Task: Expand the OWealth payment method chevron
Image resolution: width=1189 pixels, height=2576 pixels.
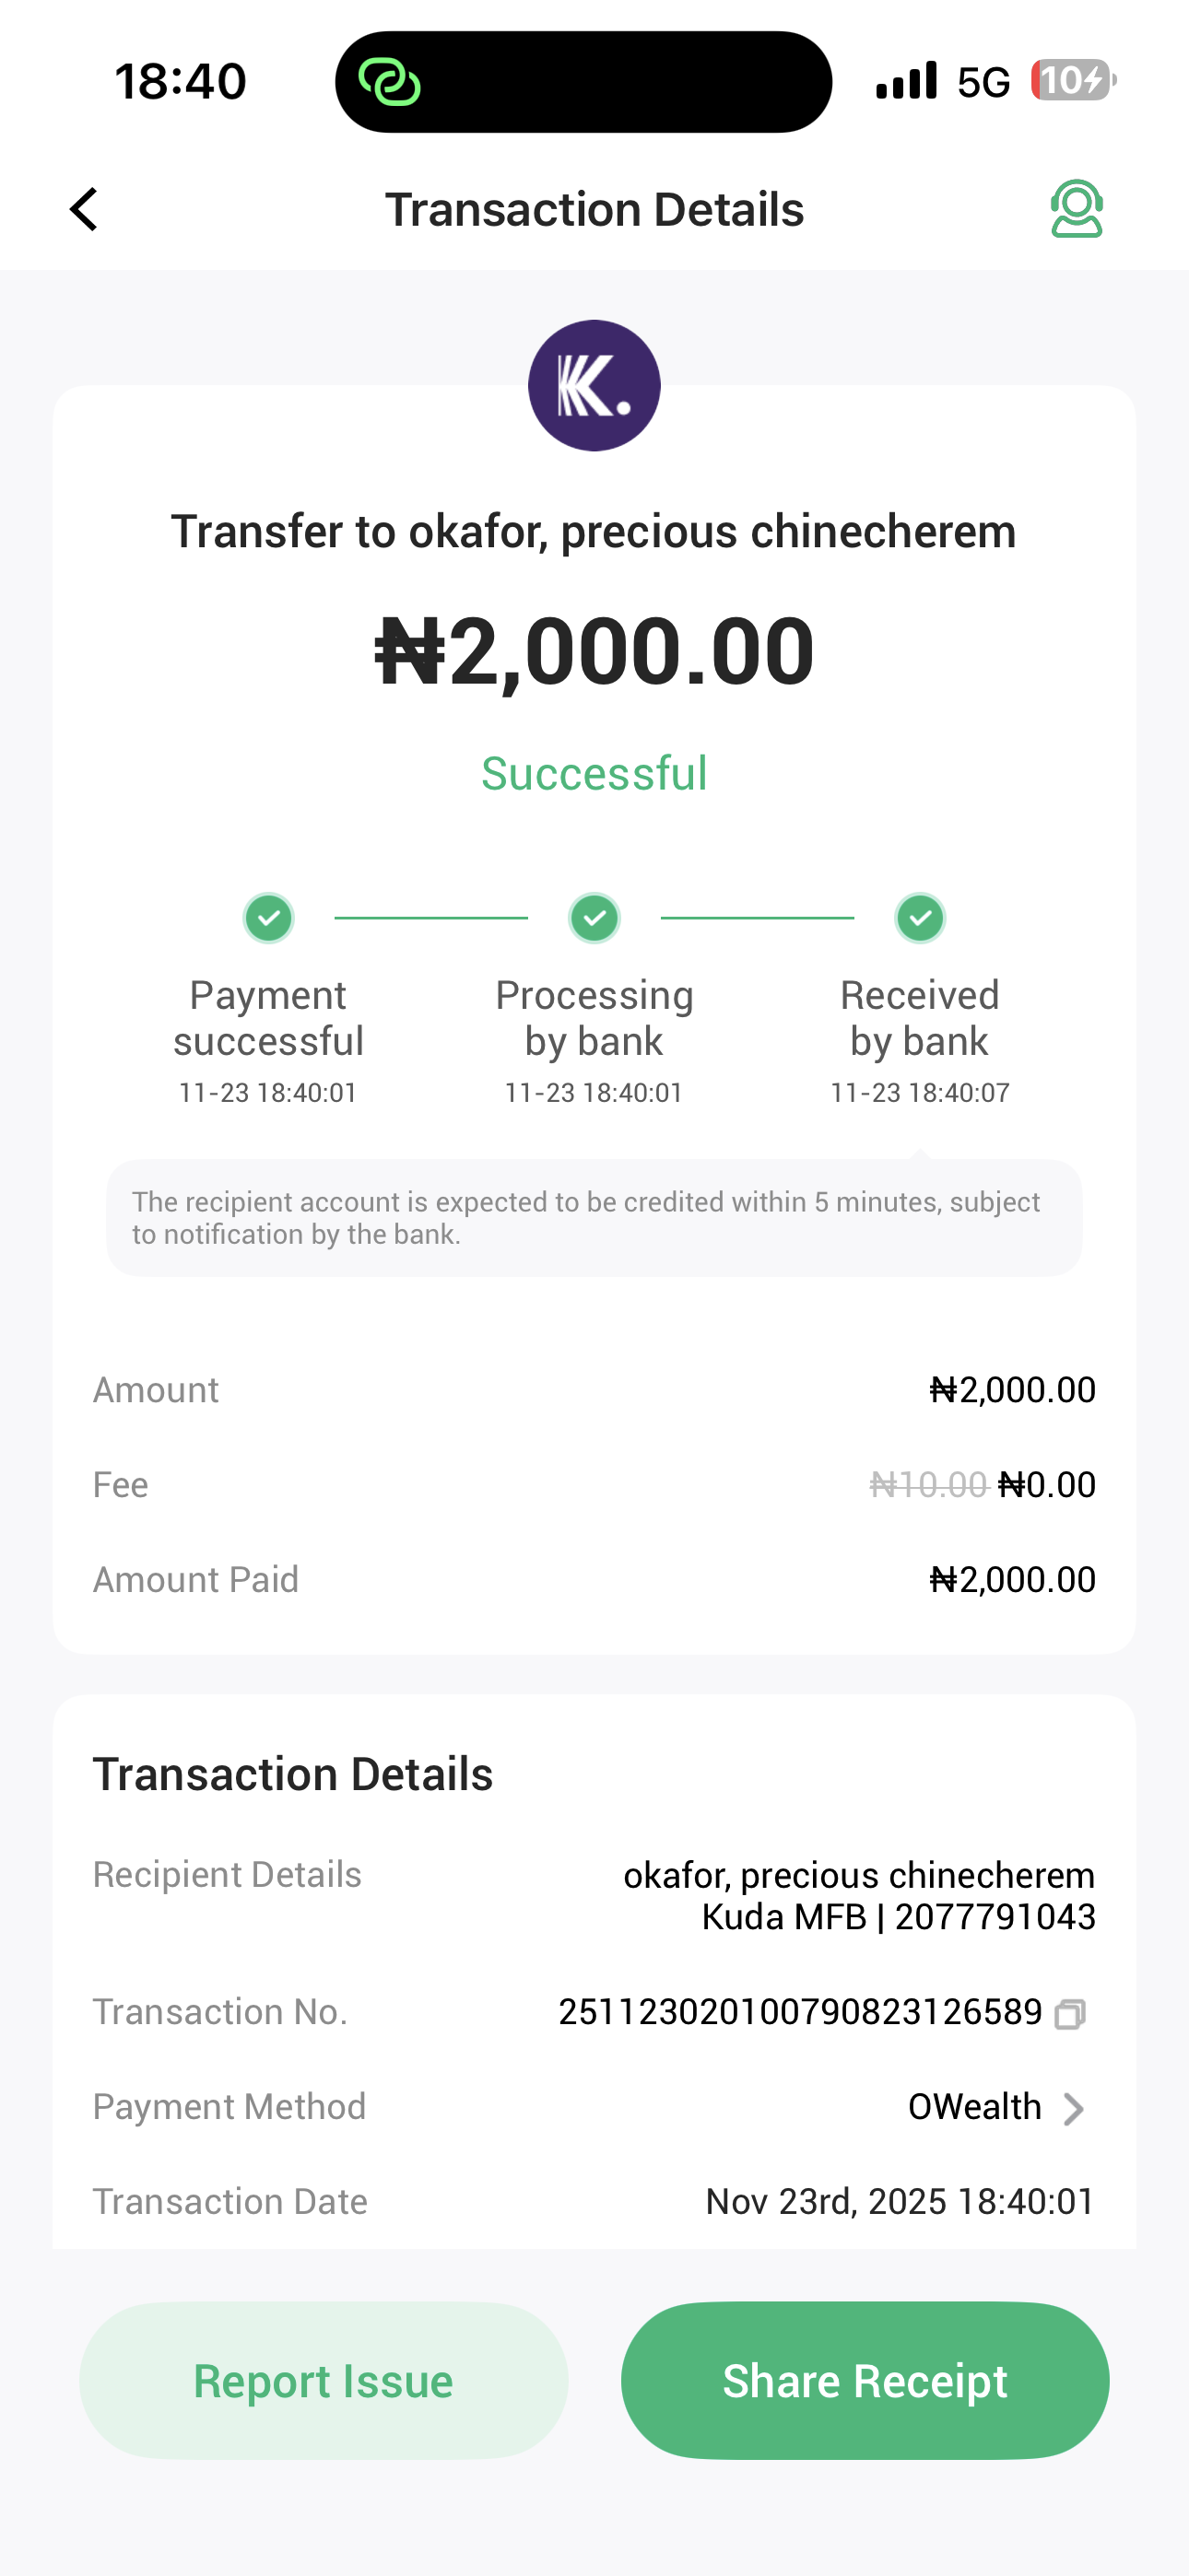Action: coord(1073,2108)
